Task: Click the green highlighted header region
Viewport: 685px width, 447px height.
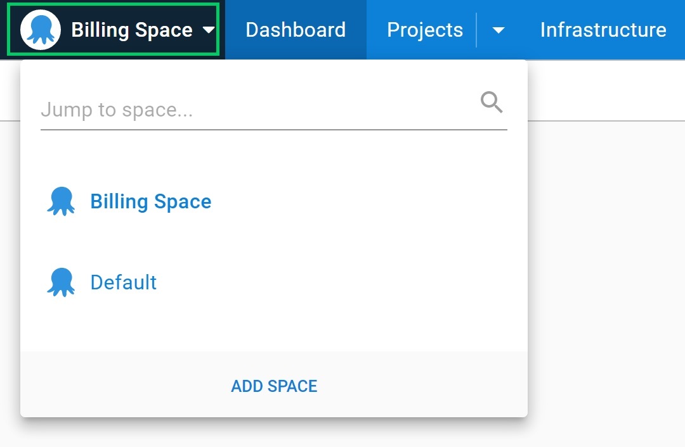Action: [x=113, y=30]
